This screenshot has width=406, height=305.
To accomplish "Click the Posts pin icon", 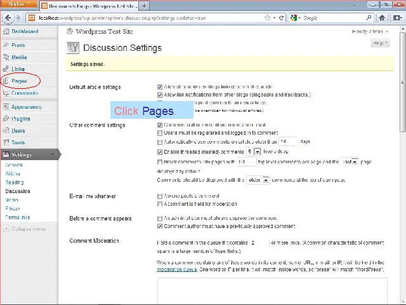I will (x=6, y=45).
